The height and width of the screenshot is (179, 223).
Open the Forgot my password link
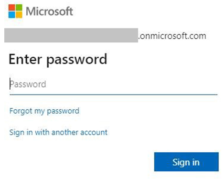[44, 111]
